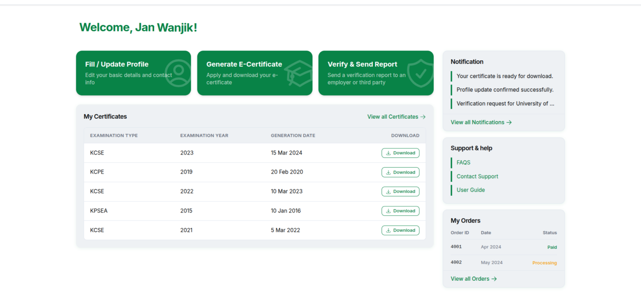
Task: Click order ID 4002
Action: tap(456, 262)
